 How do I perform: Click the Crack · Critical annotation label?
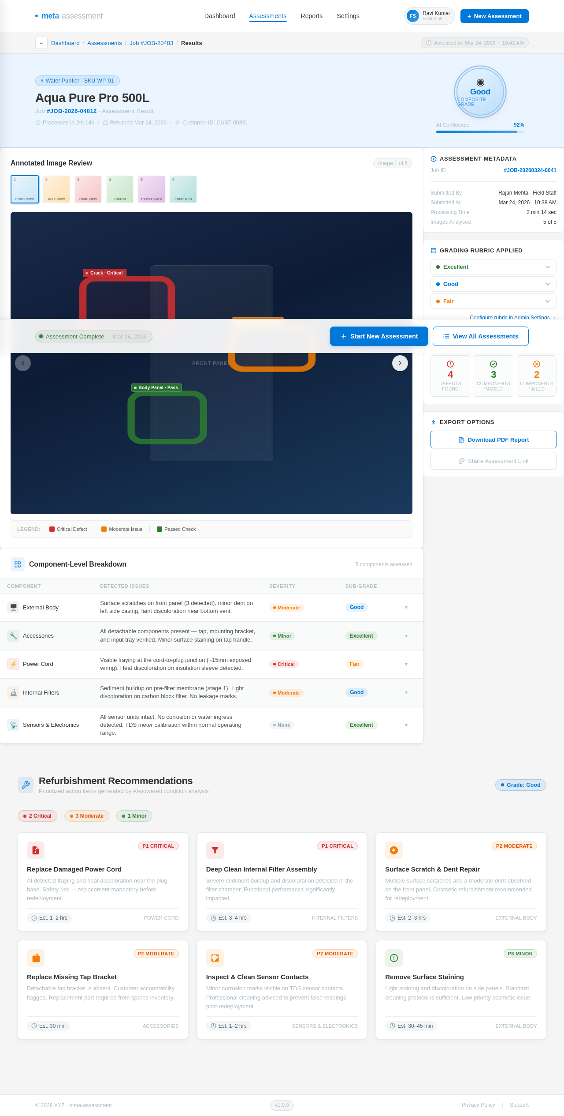[x=104, y=273]
